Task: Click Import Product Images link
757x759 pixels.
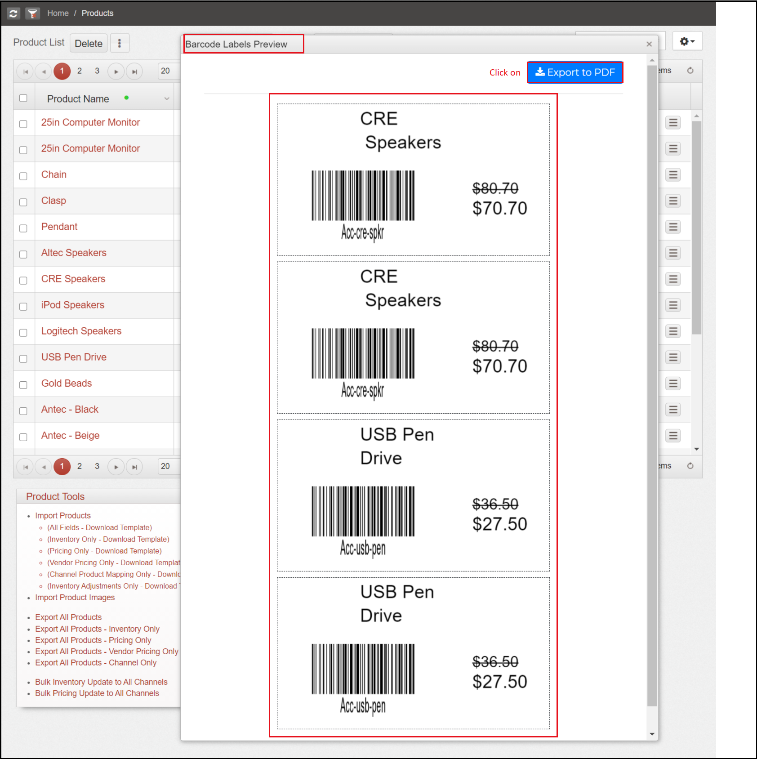Action: tap(75, 598)
